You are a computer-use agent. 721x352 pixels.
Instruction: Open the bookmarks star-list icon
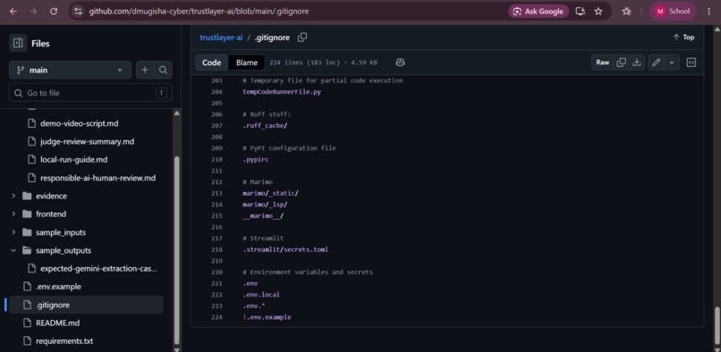coord(626,12)
